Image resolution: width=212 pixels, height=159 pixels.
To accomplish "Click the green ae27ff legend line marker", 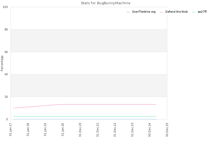I will point(194,12).
